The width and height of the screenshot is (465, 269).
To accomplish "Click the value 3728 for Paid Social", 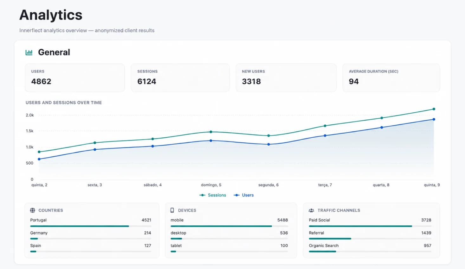I will (x=426, y=220).
